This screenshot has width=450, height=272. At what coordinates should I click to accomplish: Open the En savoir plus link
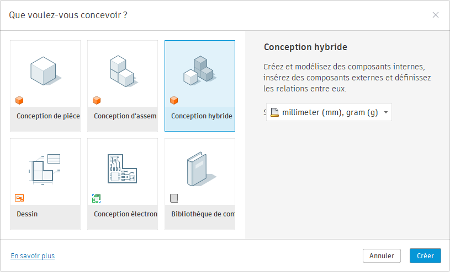tap(33, 256)
